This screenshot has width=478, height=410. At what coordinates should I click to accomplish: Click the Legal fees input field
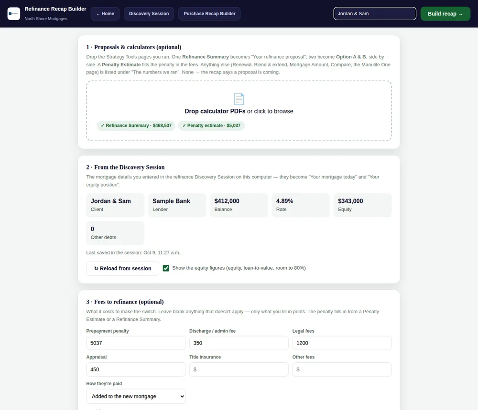pos(342,343)
